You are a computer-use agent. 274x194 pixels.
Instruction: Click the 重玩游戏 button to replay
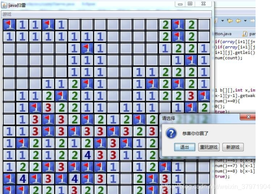pos(209,147)
